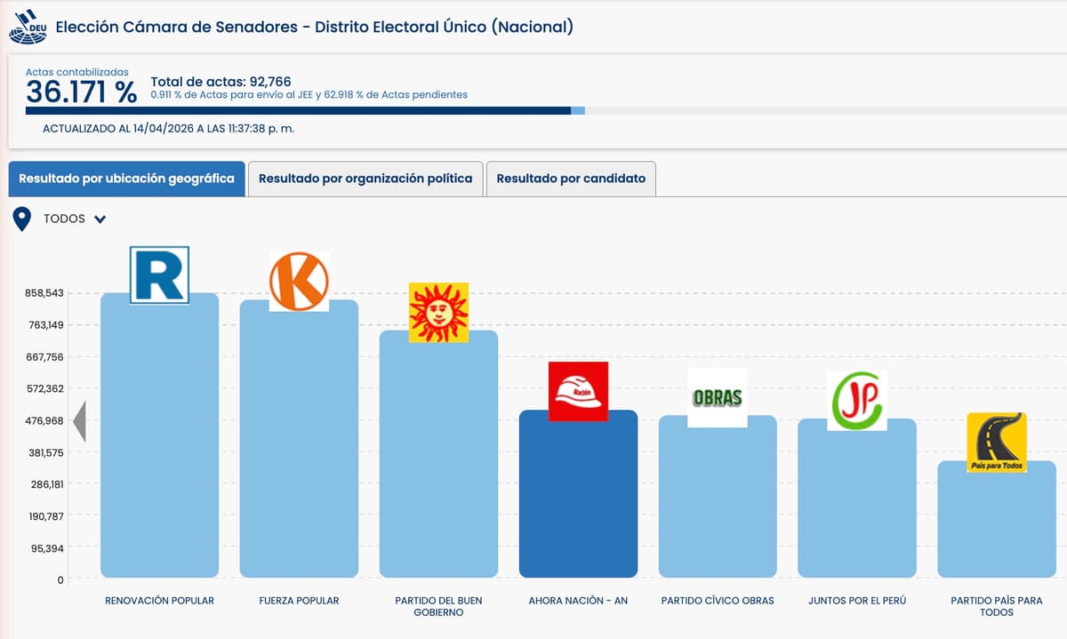Click the Renovación Popular party logo

159,275
